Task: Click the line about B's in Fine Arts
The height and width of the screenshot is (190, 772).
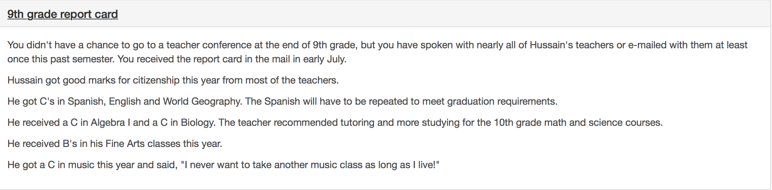Action: pyautogui.click(x=115, y=144)
